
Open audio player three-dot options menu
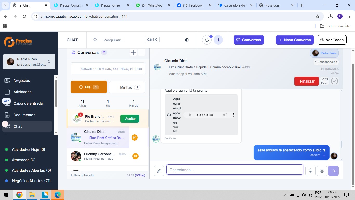234,115
